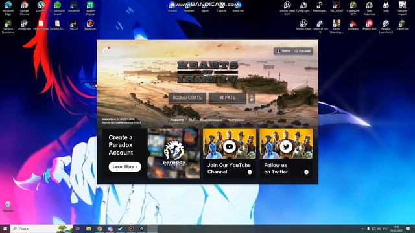Open the Dying Light 2 desktop icon

[x=303, y=7]
